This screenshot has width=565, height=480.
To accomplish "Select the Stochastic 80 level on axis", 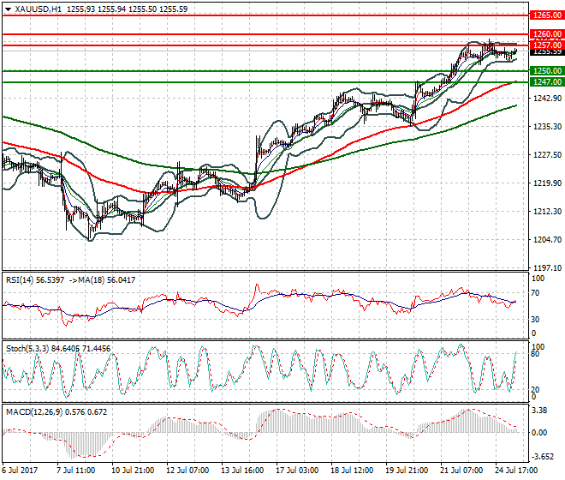I will point(536,354).
